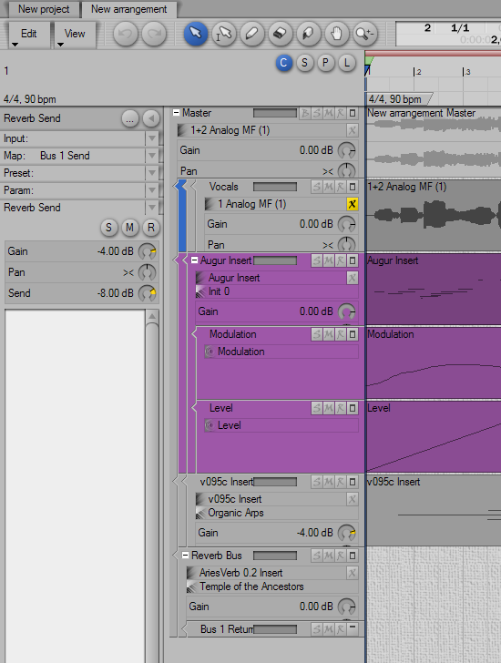Toggle Solo with the round S button

click(108, 228)
